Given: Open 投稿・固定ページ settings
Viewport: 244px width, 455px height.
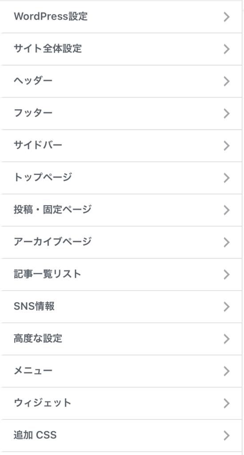Looking at the screenshot, I should [x=121, y=210].
